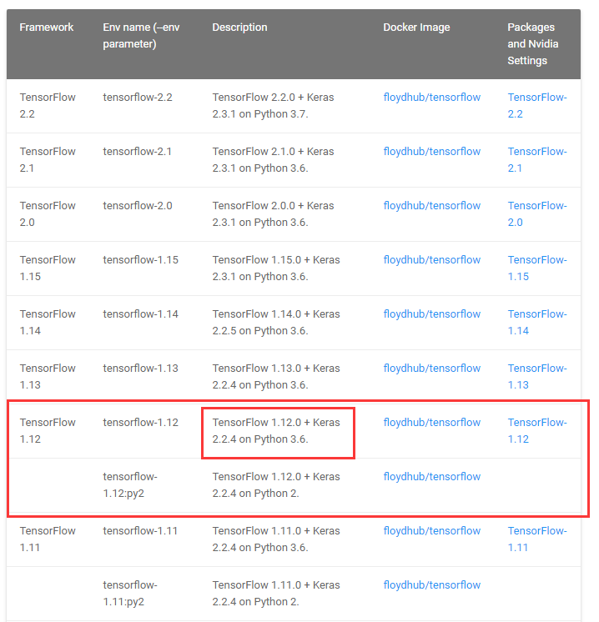Select the tensorflow-1.15 env name cell

click(140, 260)
